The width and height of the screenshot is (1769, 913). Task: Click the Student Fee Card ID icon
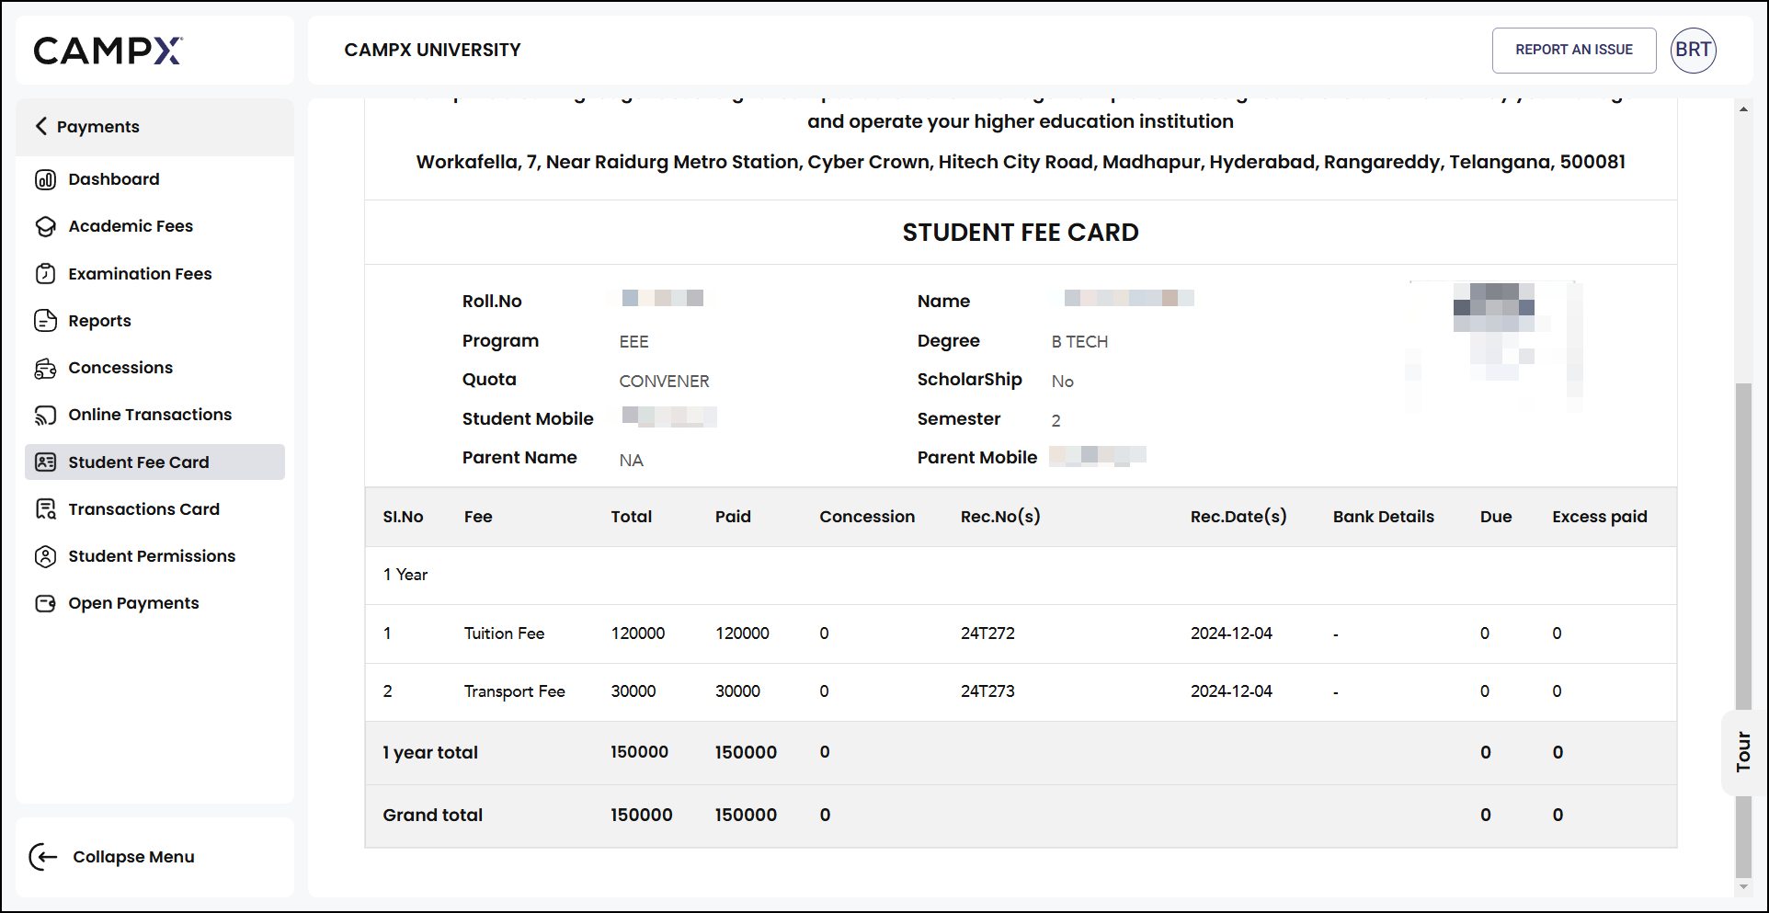pos(45,462)
